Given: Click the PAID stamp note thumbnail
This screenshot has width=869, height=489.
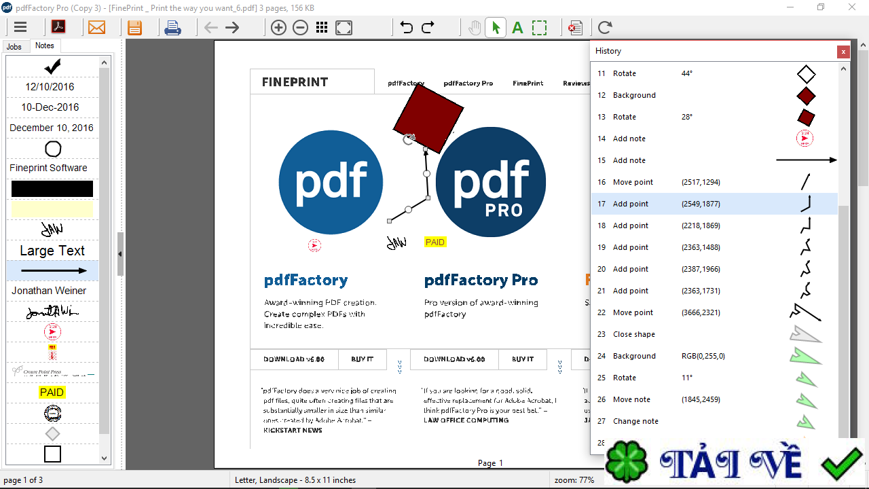Looking at the screenshot, I should 52,392.
